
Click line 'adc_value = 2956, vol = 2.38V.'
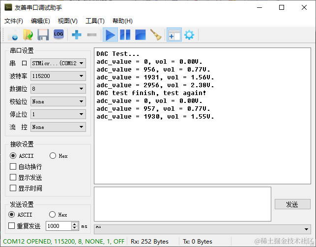(155, 85)
